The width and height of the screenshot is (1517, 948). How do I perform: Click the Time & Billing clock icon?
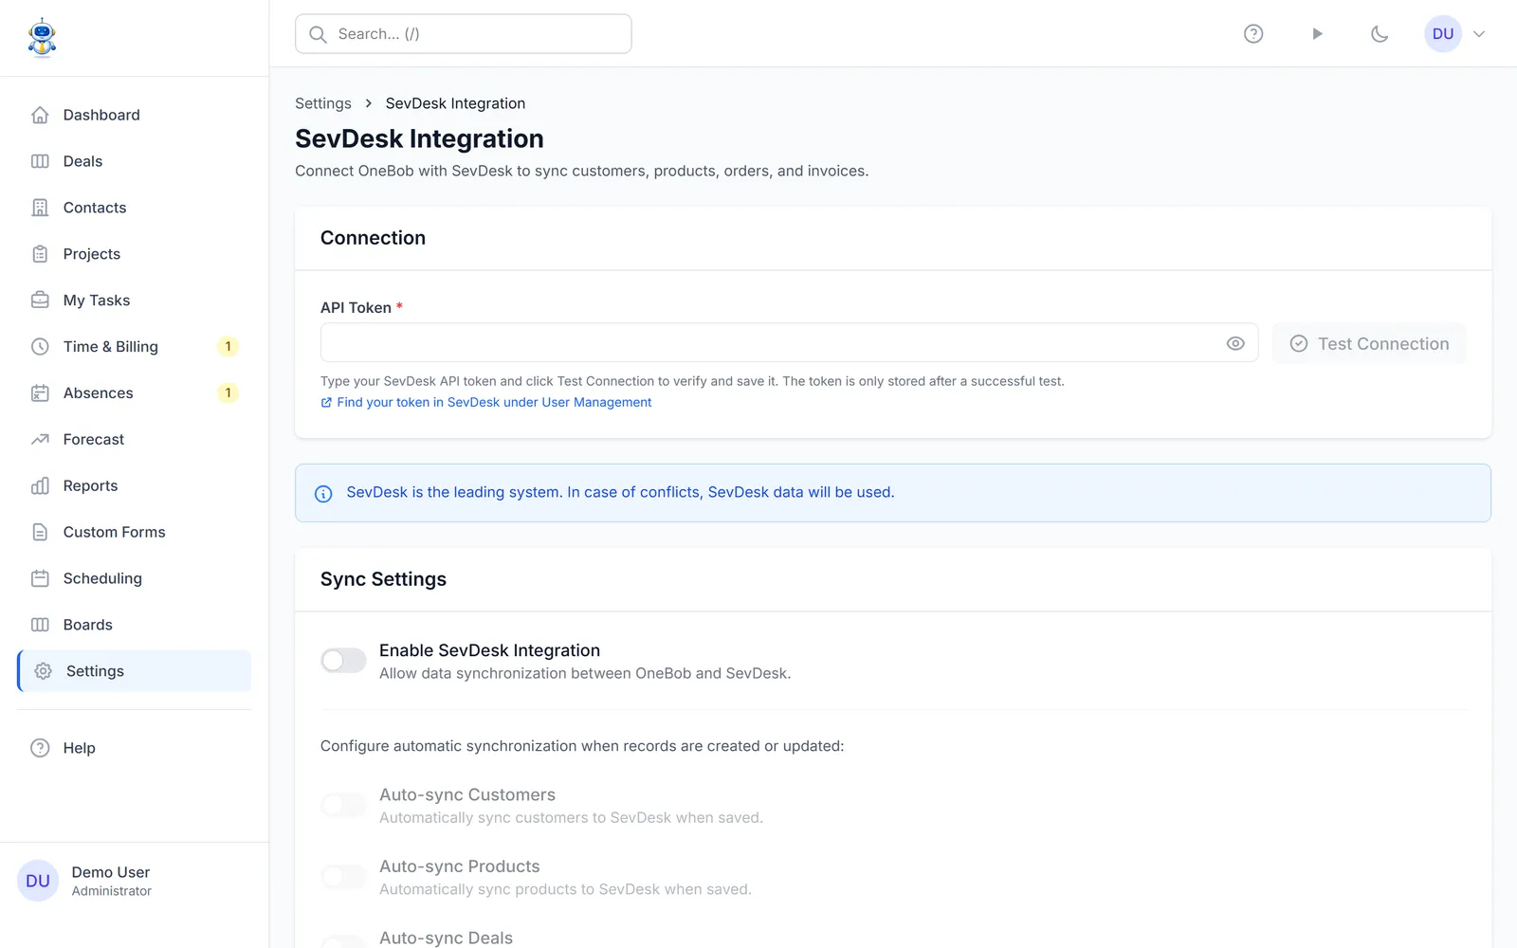pyautogui.click(x=40, y=347)
